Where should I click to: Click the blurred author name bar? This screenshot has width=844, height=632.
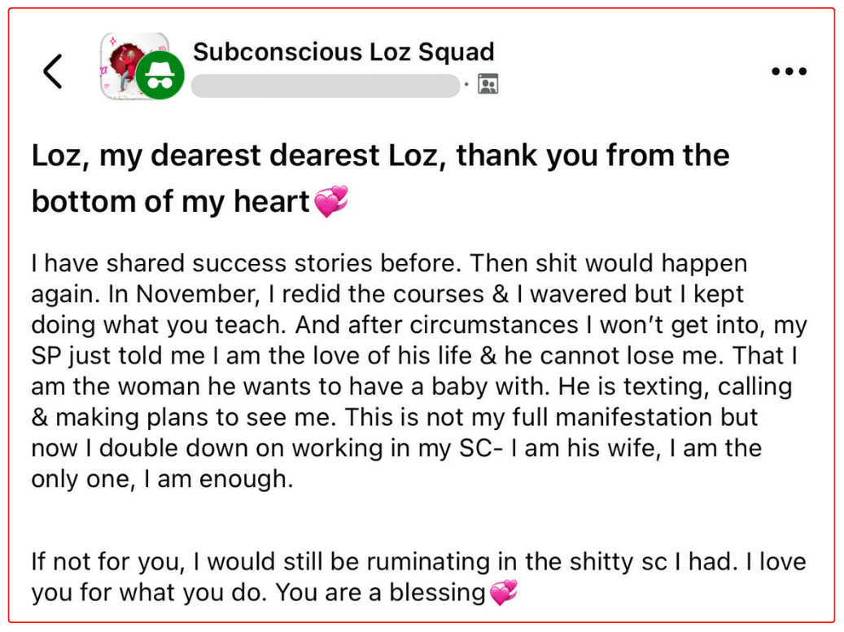point(326,86)
